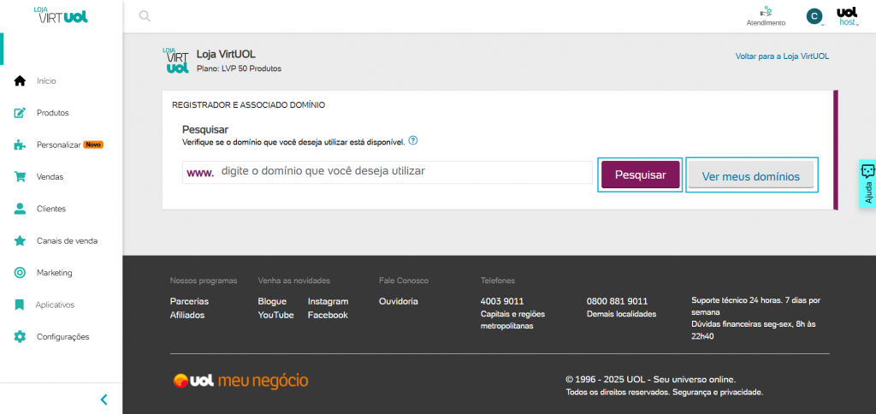Click the Segurança e privacidade footer text
876x414 pixels.
tap(717, 393)
